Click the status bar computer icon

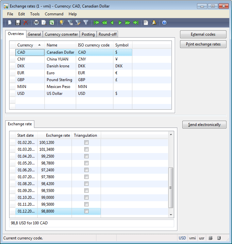pos(210,238)
